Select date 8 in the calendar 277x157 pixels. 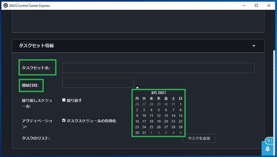click(x=181, y=110)
